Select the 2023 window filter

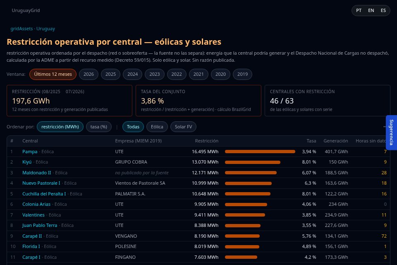pos(154,74)
